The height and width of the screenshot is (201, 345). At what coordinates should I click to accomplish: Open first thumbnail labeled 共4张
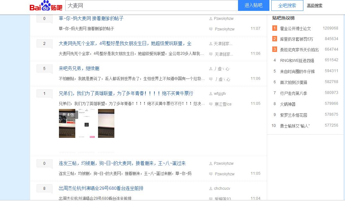tap(67, 123)
